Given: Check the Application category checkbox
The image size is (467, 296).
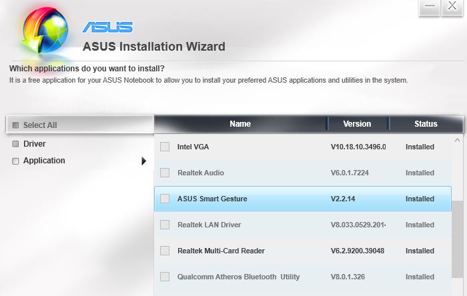Looking at the screenshot, I should pos(16,161).
